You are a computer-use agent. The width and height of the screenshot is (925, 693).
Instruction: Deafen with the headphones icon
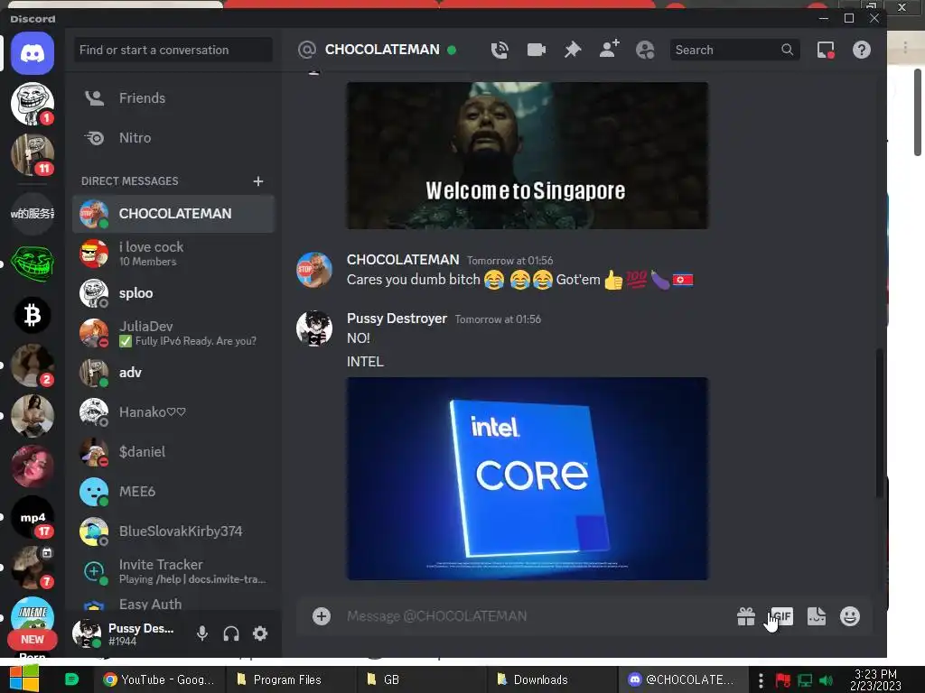231,633
